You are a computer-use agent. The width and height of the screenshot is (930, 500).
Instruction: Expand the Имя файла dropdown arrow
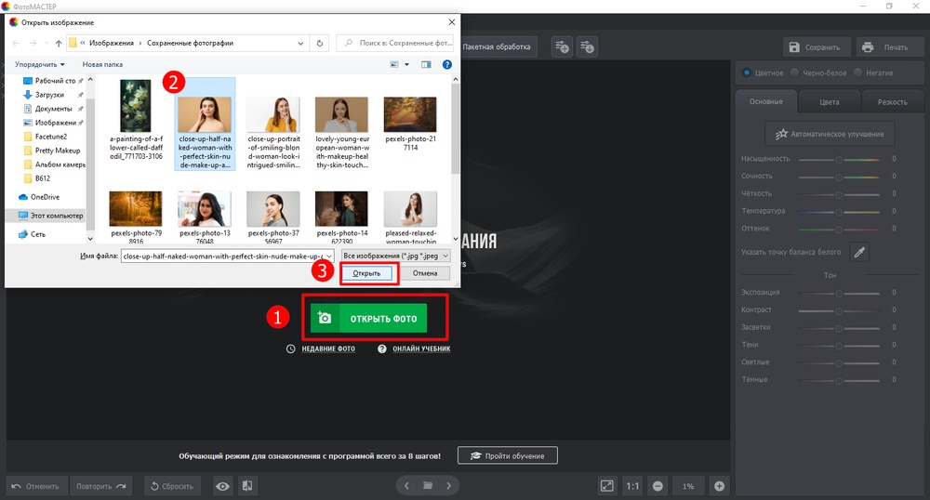point(329,256)
